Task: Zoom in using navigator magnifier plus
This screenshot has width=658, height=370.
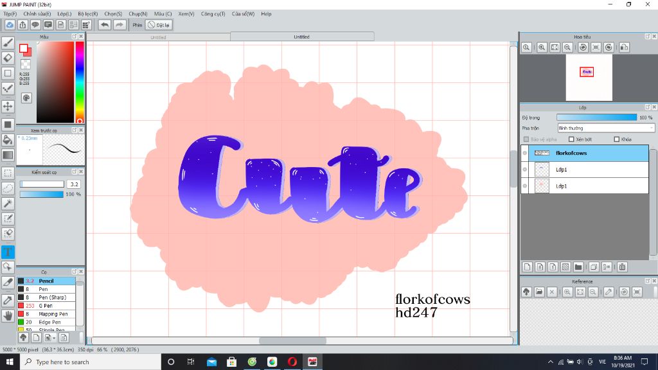Action: 542,48
